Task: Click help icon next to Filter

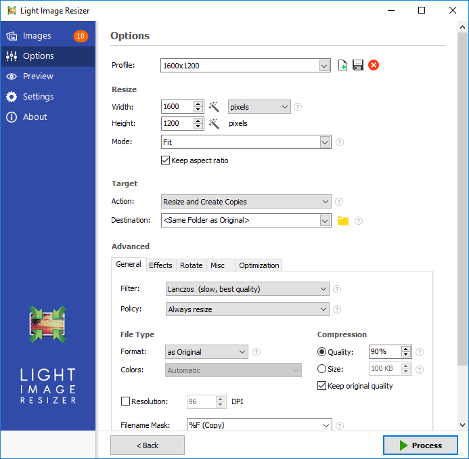Action: pos(337,289)
